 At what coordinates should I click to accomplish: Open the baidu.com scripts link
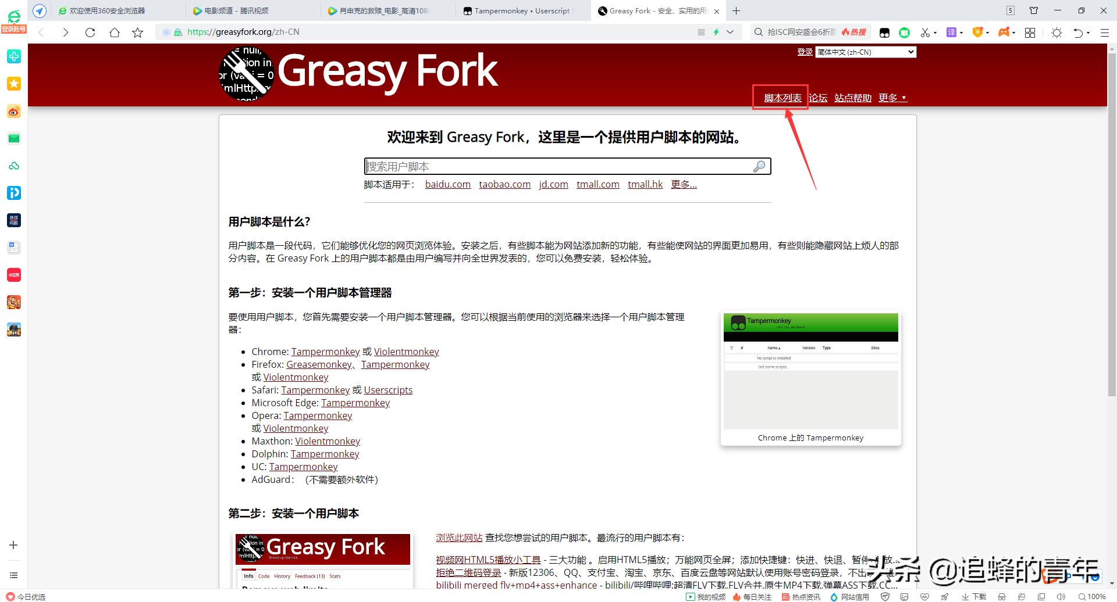tap(448, 184)
